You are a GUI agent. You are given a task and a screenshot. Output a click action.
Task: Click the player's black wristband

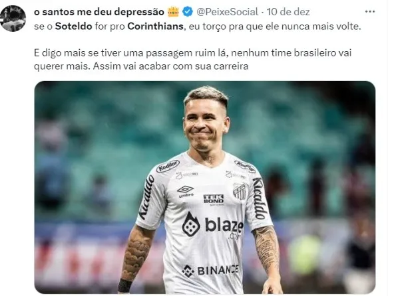124,285
